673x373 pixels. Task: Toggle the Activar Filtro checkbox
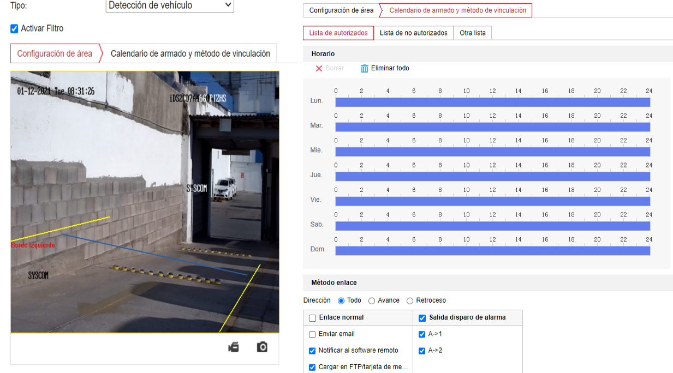pyautogui.click(x=15, y=28)
